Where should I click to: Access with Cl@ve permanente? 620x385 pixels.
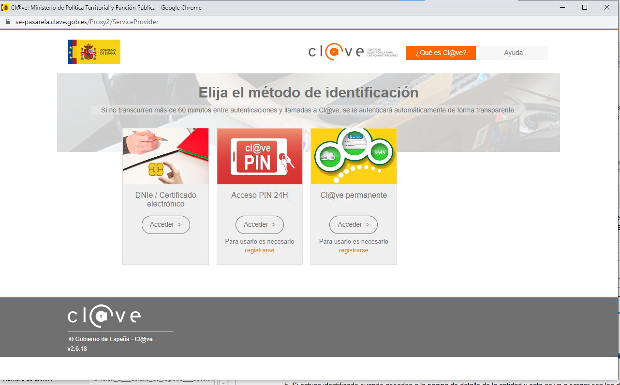click(354, 225)
